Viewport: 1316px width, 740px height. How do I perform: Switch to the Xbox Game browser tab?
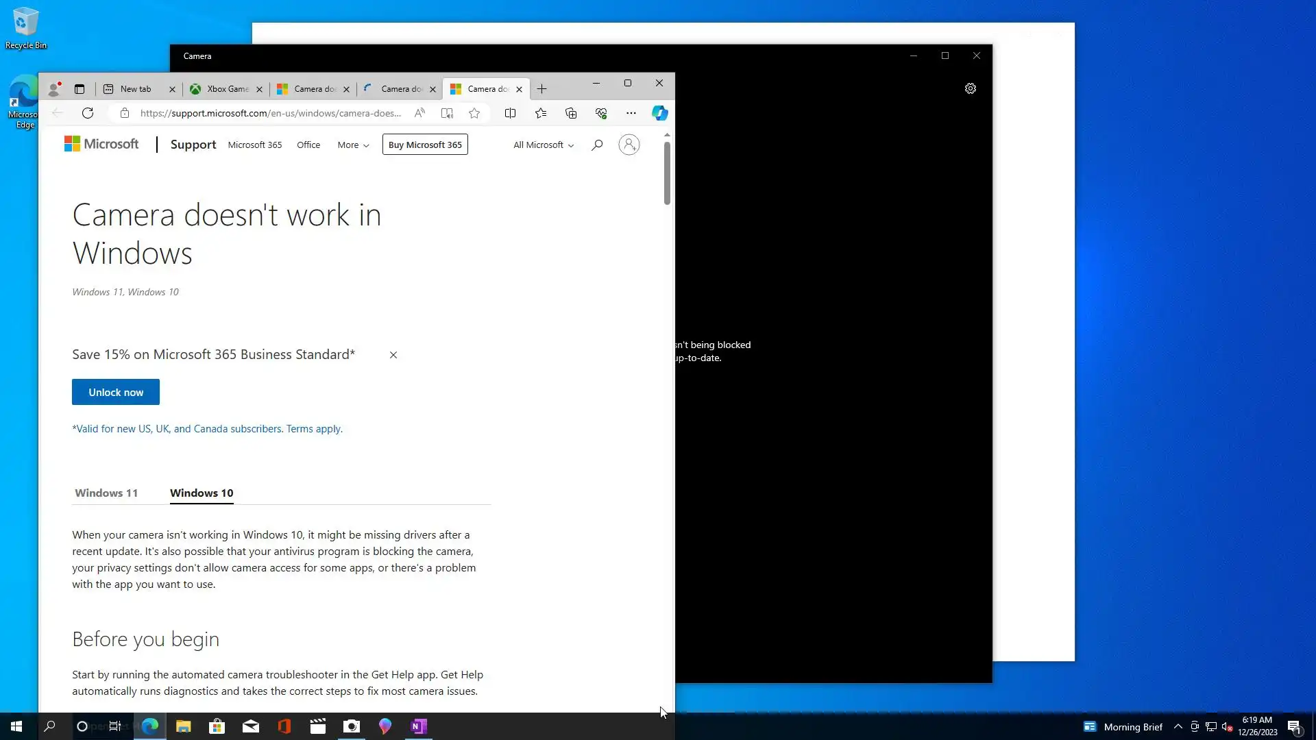(228, 89)
